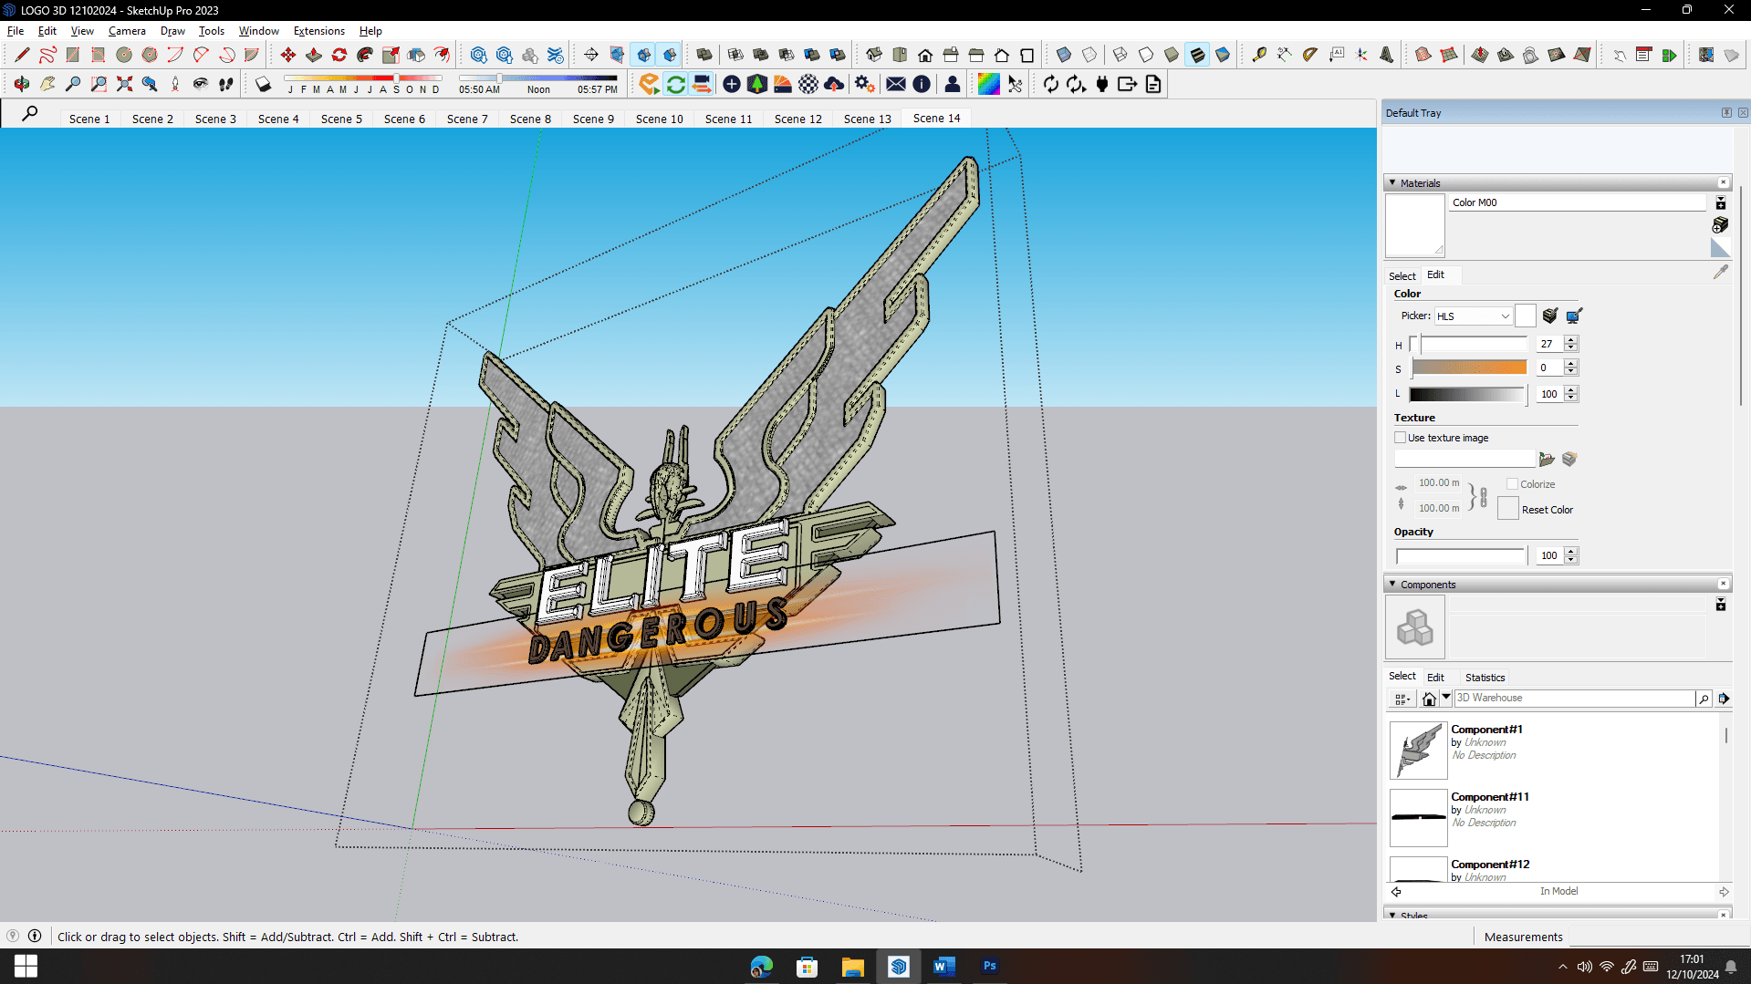1751x984 pixels.
Task: Select the Line pencil tool
Action: [x=22, y=56]
